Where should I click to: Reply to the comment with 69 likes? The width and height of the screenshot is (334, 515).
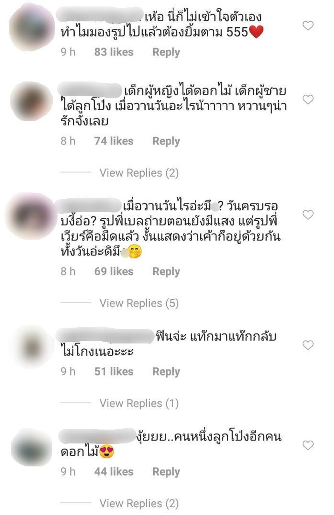[x=166, y=272]
